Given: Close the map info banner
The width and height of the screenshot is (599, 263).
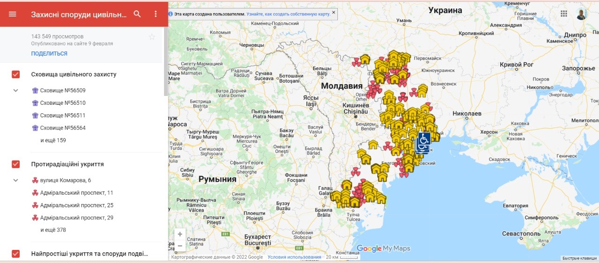Looking at the screenshot, I should click(334, 13).
